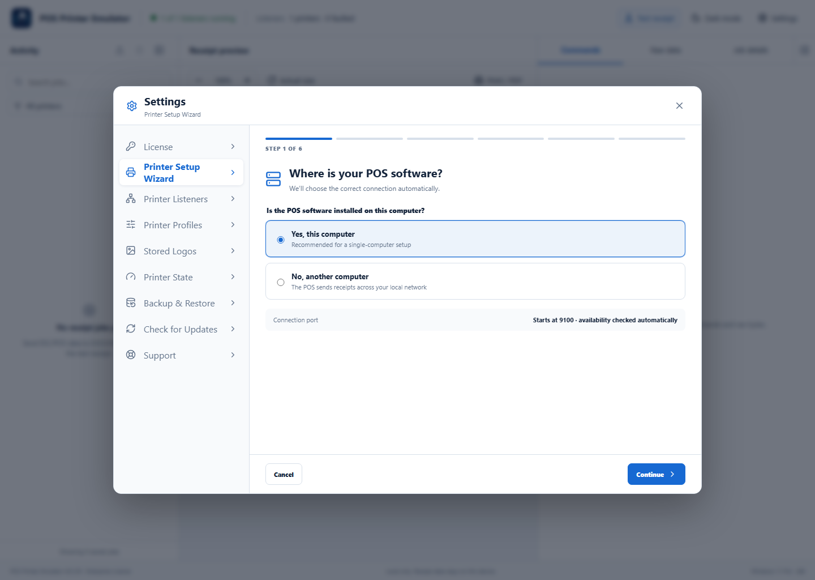
Task: Open the Support settings page
Action: click(181, 355)
